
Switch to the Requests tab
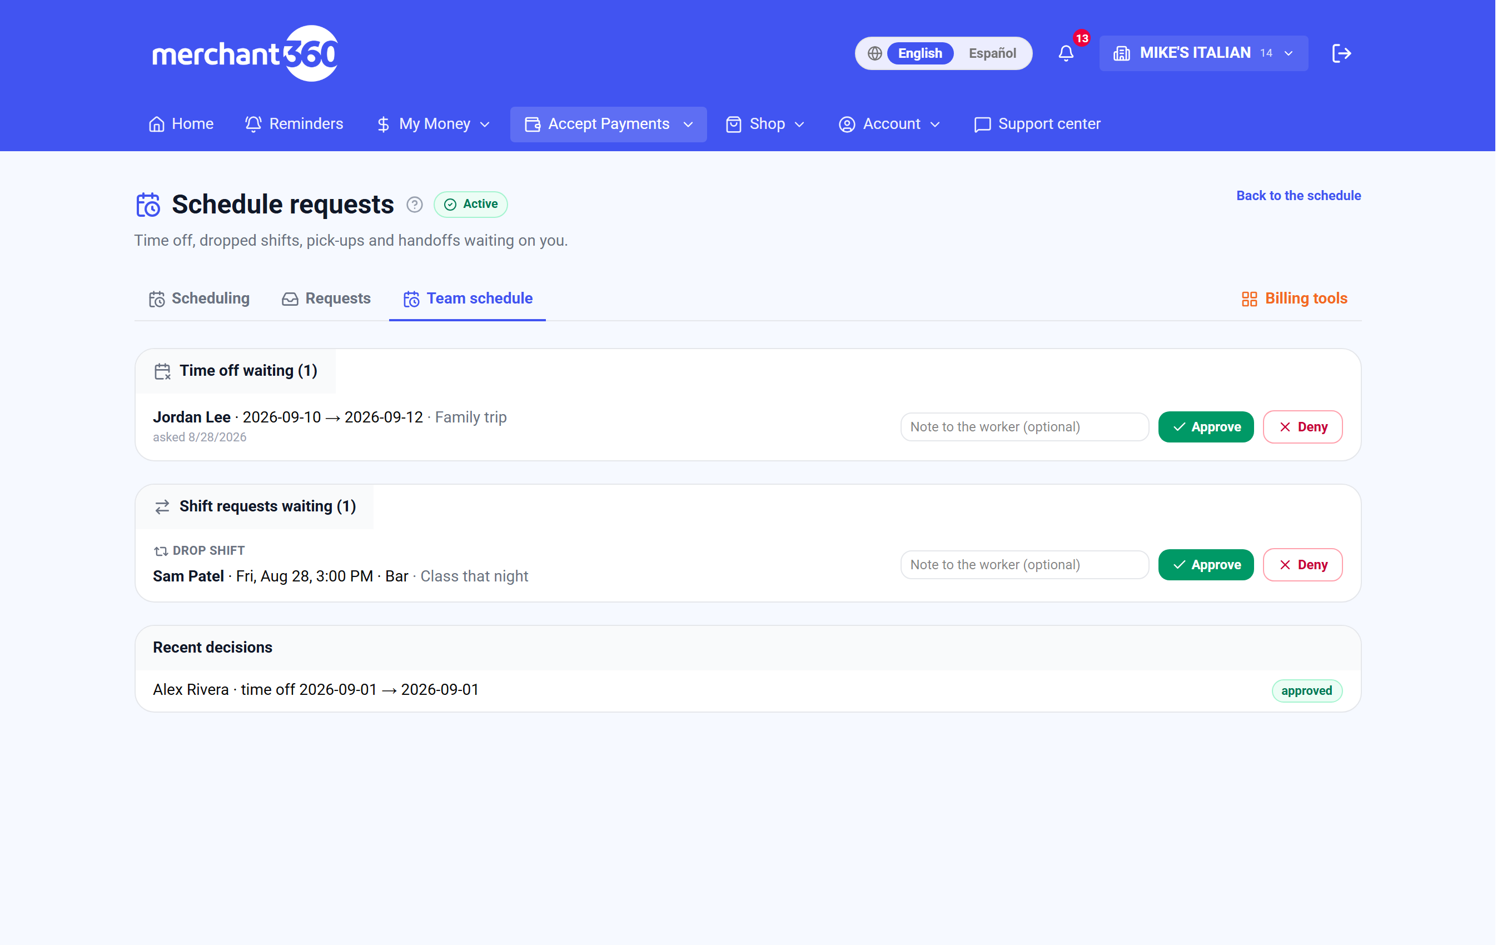[x=326, y=299]
